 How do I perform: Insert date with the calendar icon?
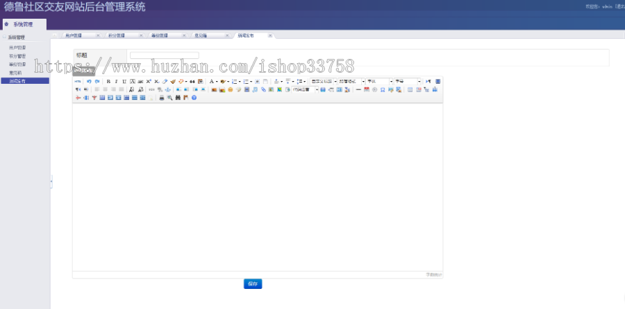[367, 89]
